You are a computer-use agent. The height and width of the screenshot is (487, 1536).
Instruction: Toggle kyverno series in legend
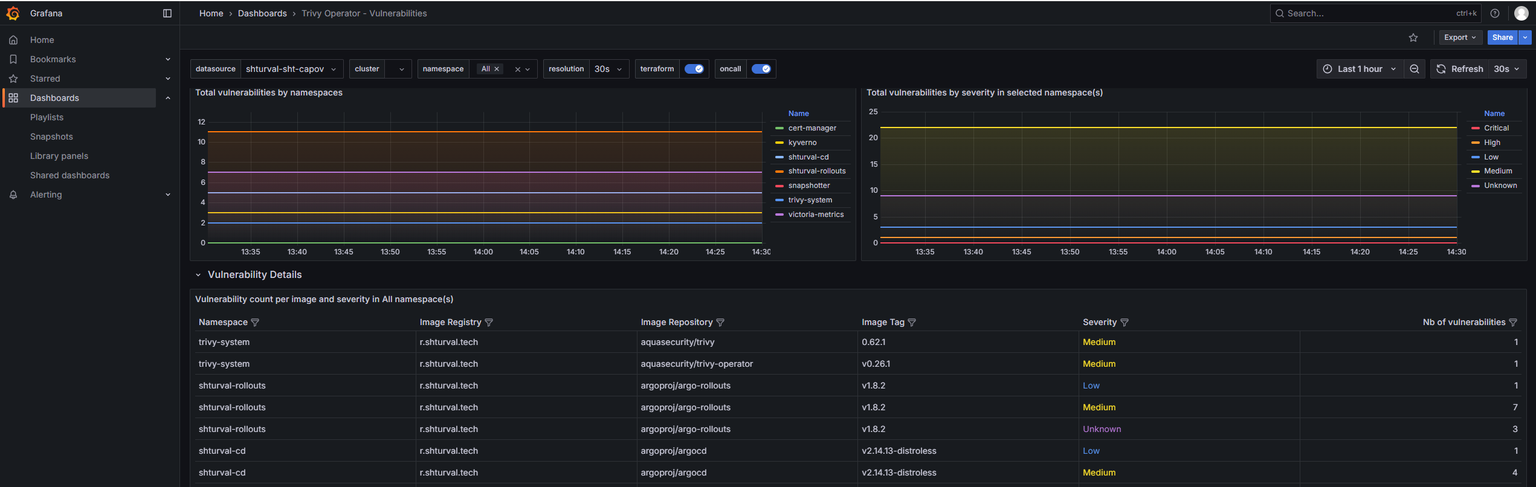(802, 143)
